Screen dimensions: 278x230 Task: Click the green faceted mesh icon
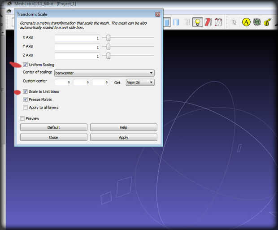[x=257, y=22]
